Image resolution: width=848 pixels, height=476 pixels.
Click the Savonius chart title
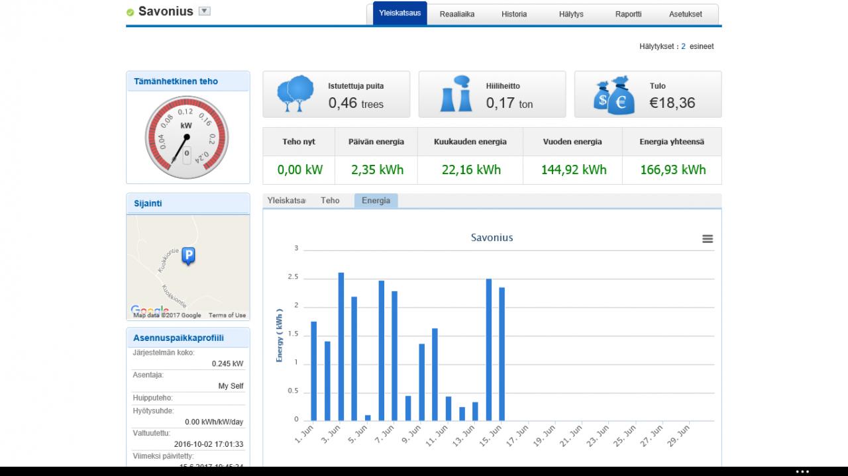click(492, 238)
